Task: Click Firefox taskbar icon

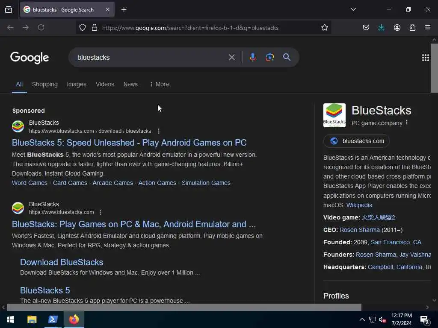Action: (74, 319)
